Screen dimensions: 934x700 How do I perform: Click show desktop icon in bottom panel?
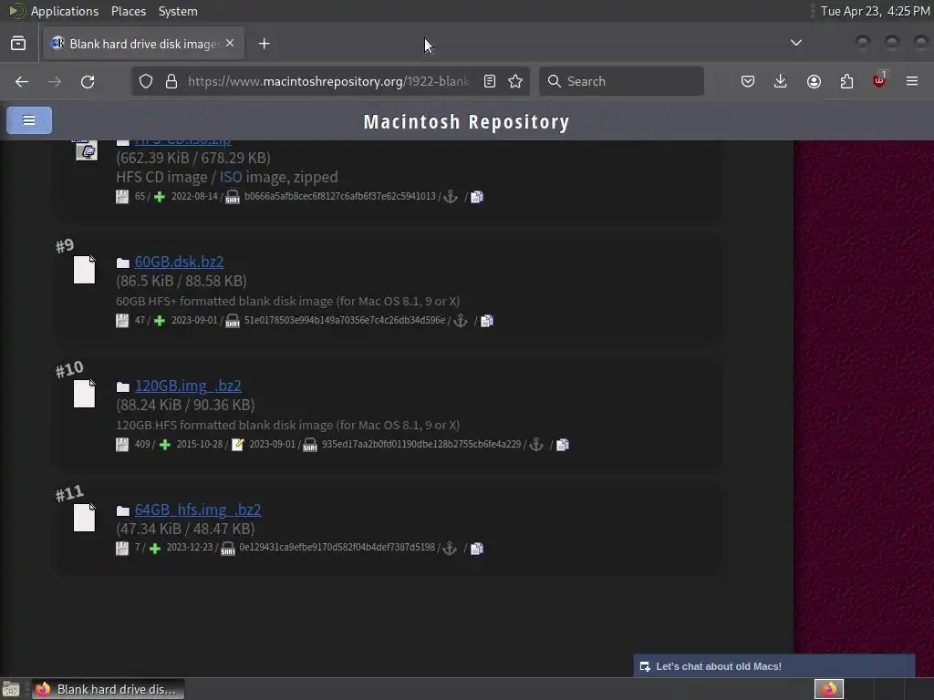pyautogui.click(x=11, y=689)
